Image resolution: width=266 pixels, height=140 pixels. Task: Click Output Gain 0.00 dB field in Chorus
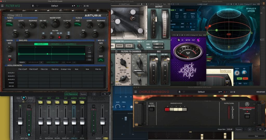pos(230,129)
